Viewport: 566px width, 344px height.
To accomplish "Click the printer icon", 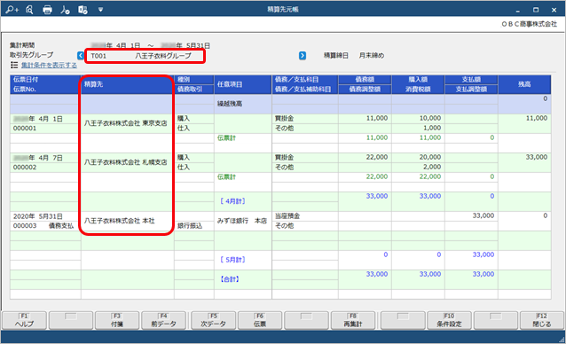I will pos(47,10).
